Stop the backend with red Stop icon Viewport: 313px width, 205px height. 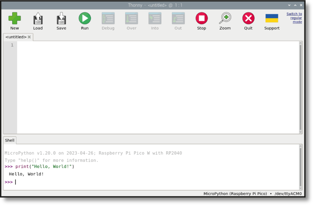pyautogui.click(x=201, y=18)
